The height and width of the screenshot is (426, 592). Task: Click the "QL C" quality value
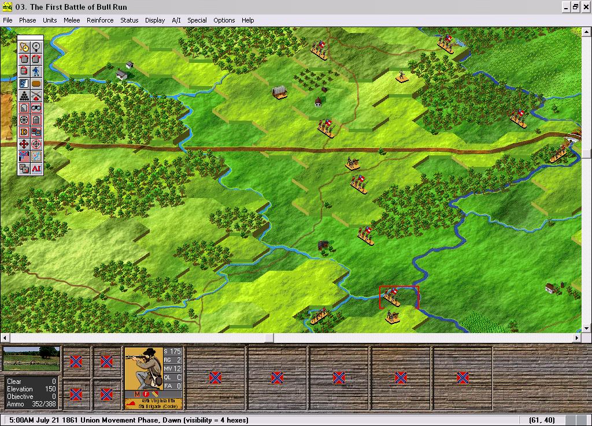tap(172, 378)
